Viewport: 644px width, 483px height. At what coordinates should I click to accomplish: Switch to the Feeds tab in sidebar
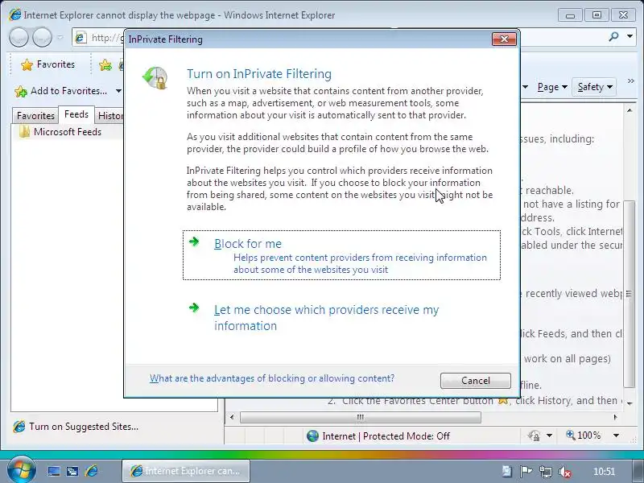pyautogui.click(x=76, y=114)
